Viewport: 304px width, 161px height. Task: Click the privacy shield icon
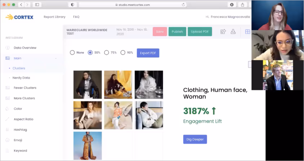point(72,5)
